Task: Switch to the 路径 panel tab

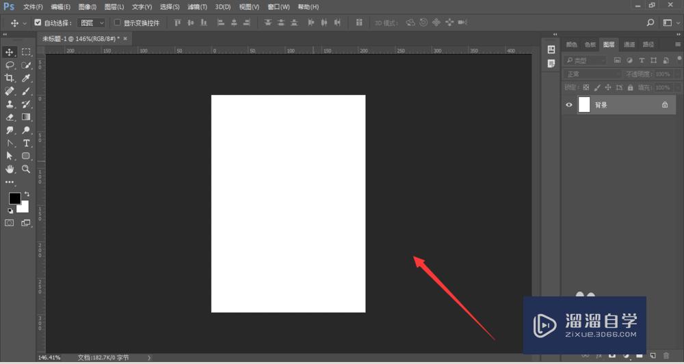Action: [648, 44]
